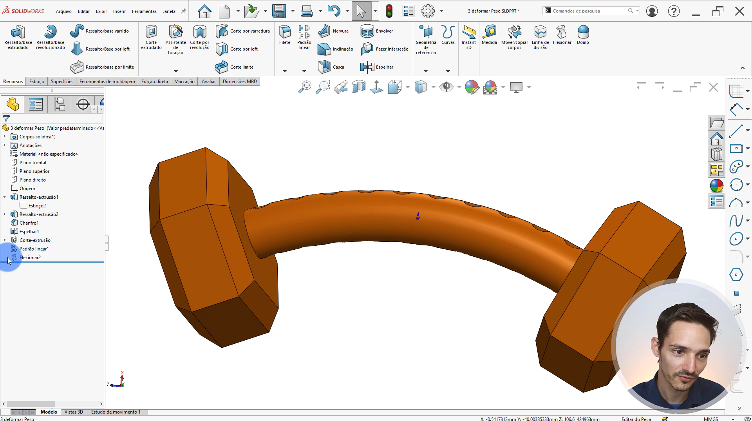The width and height of the screenshot is (752, 421).
Task: Select Corte extrudado tool
Action: click(151, 37)
